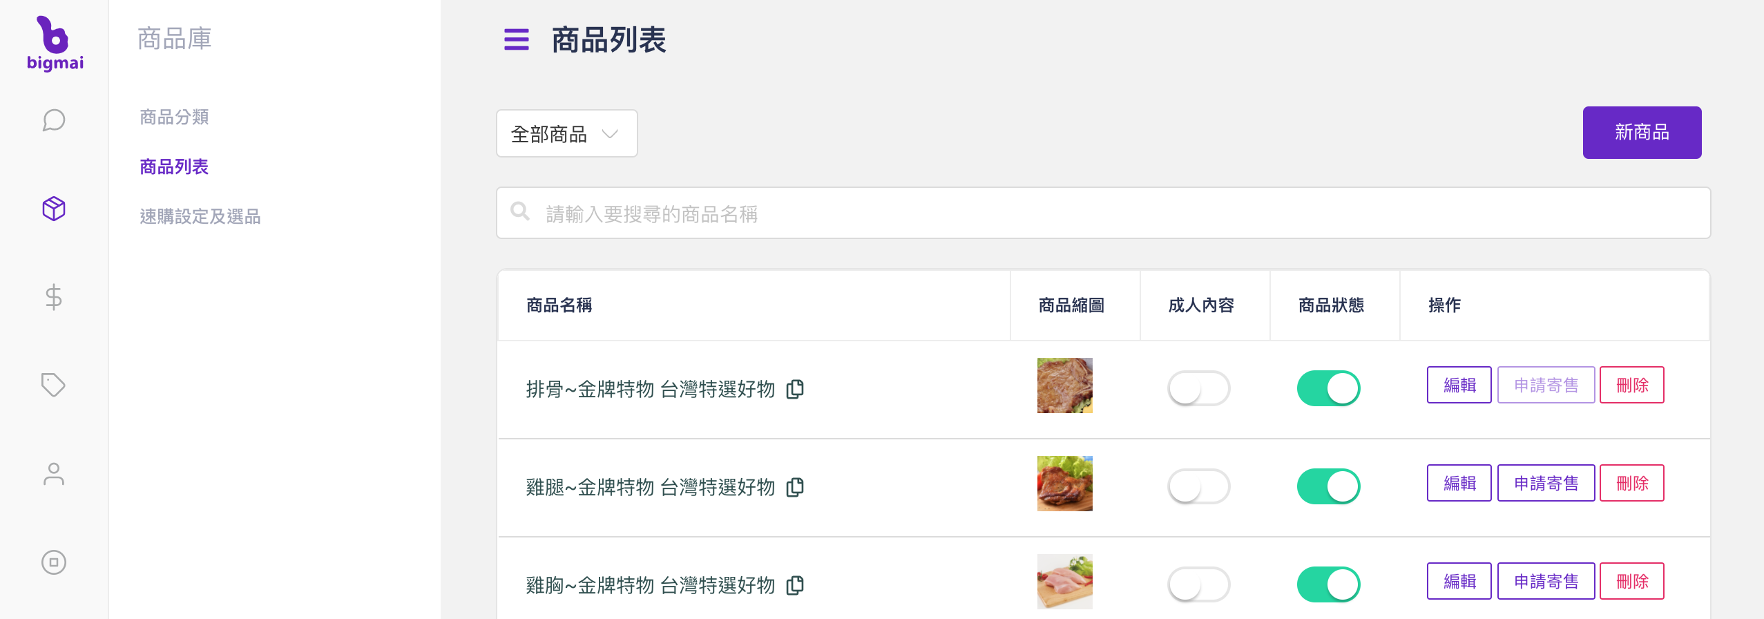This screenshot has width=1764, height=619.
Task: Focus the product name search field
Action: pyautogui.click(x=1103, y=213)
